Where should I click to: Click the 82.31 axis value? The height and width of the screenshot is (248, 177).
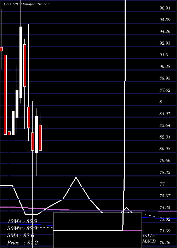point(165,137)
